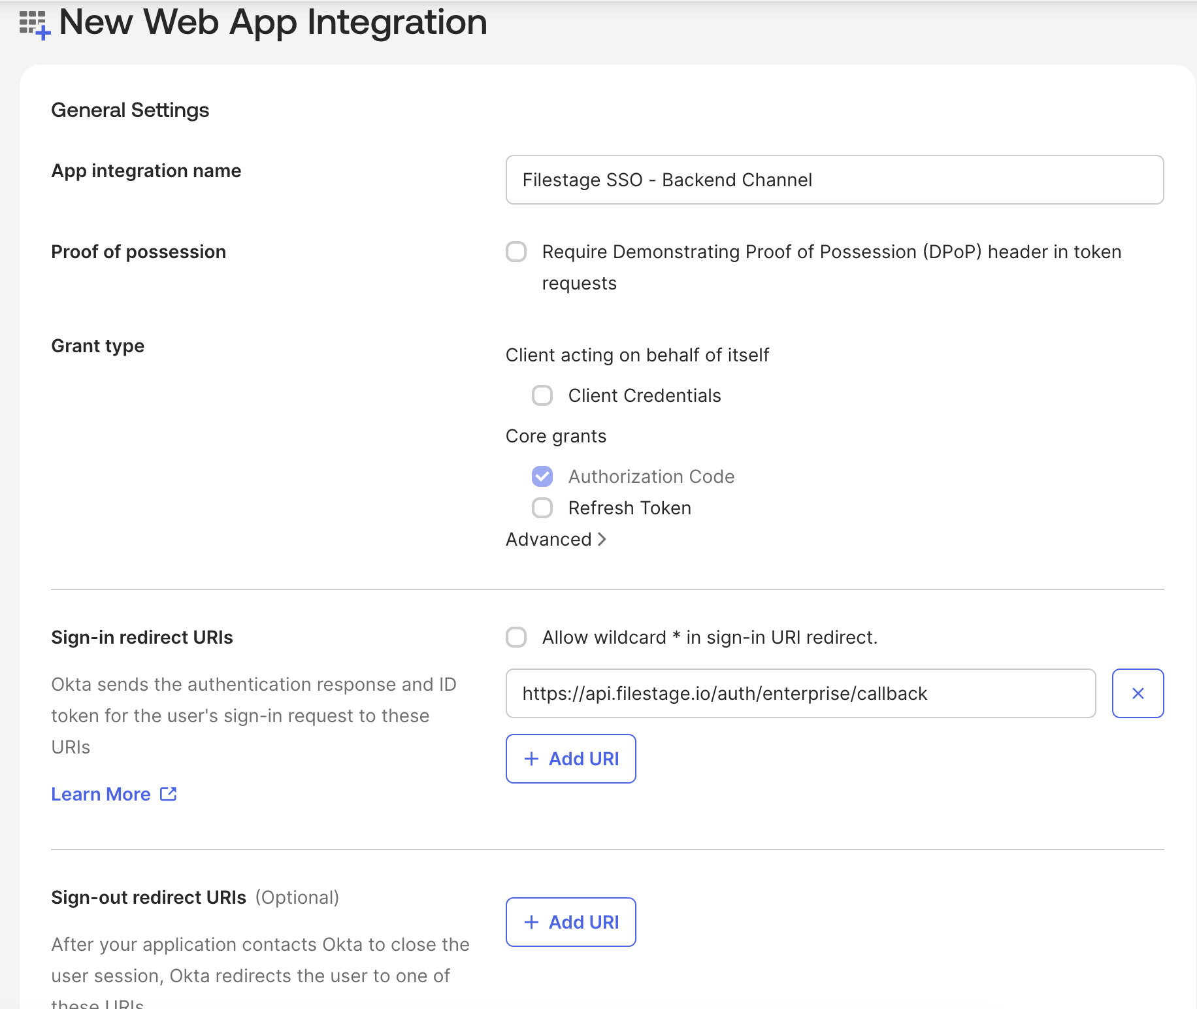Remove the filestage callback sign-in URI
This screenshot has width=1197, height=1009.
point(1138,693)
